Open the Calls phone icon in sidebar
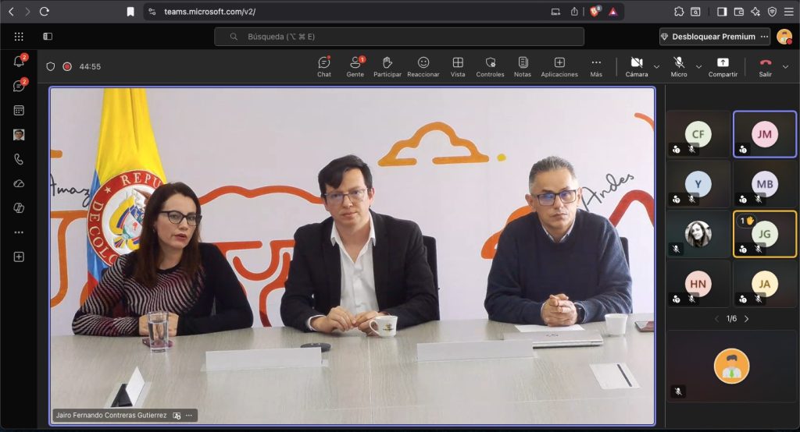 coord(19,159)
